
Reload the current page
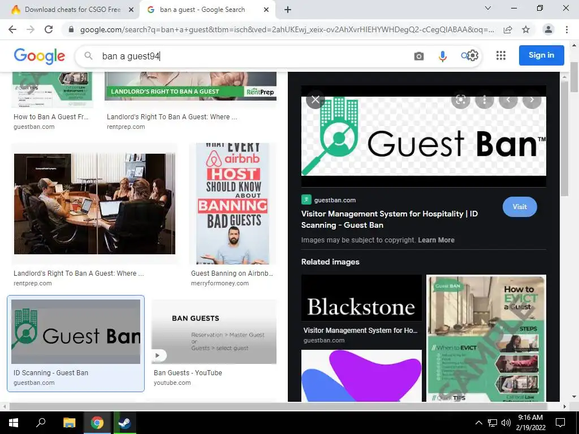point(49,29)
